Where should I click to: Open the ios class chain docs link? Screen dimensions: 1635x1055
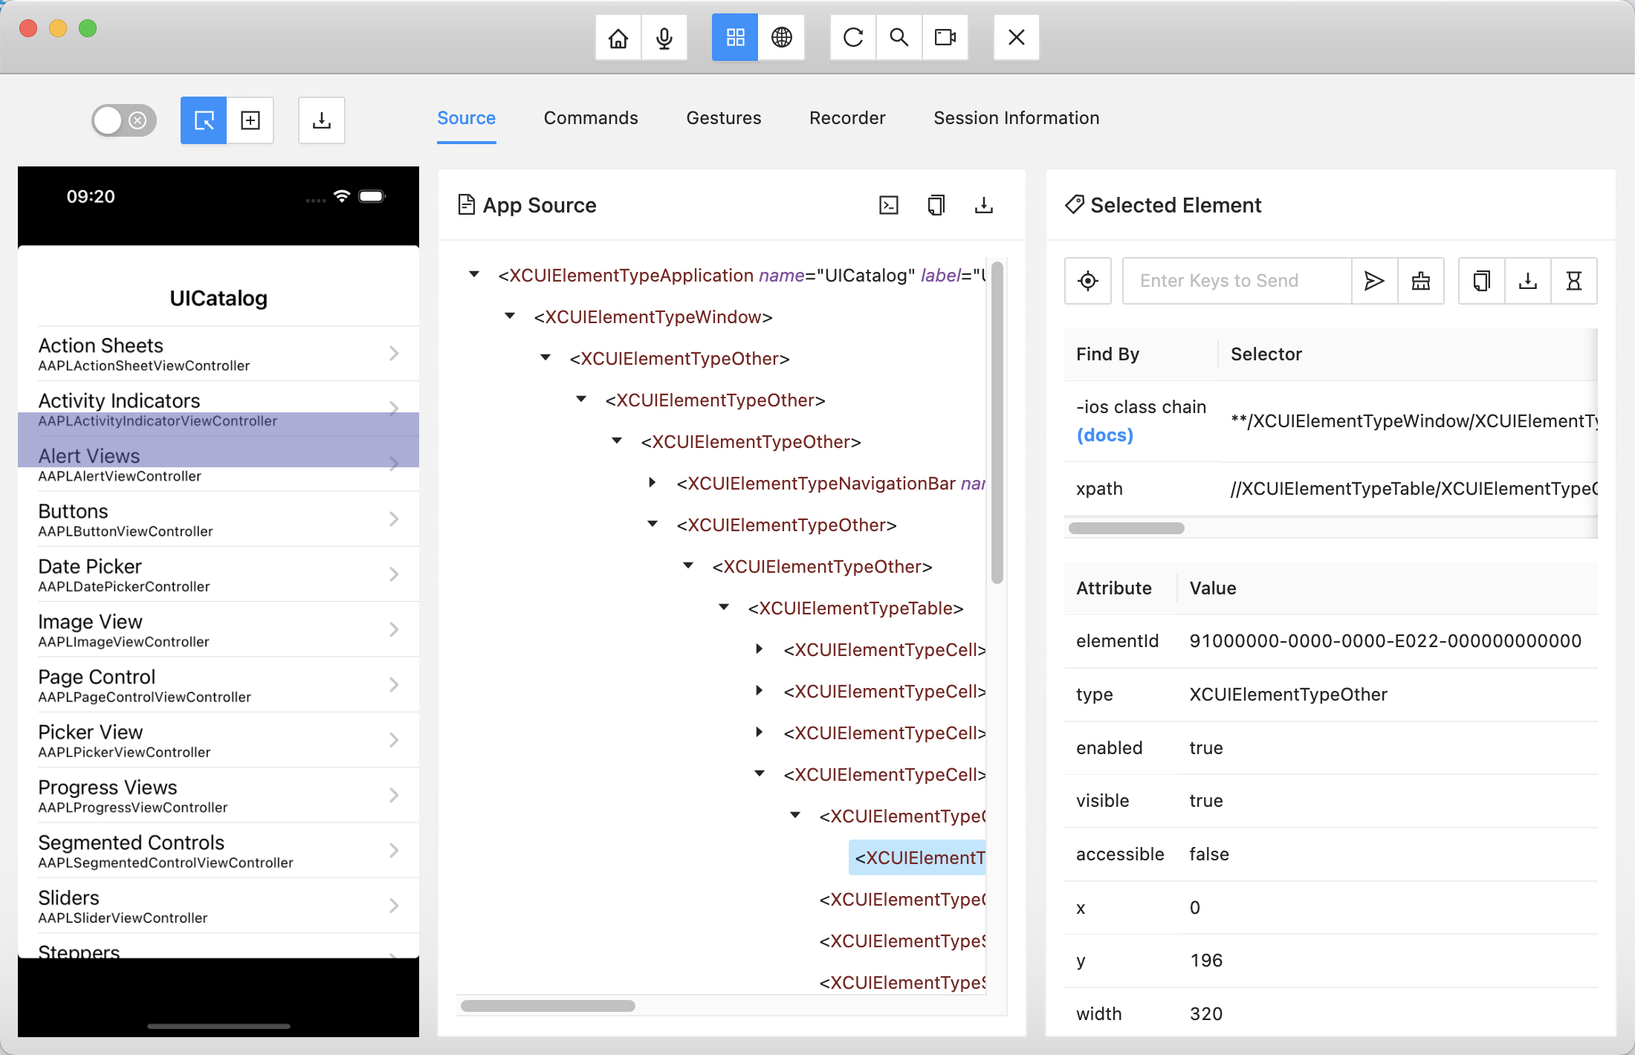(1105, 435)
